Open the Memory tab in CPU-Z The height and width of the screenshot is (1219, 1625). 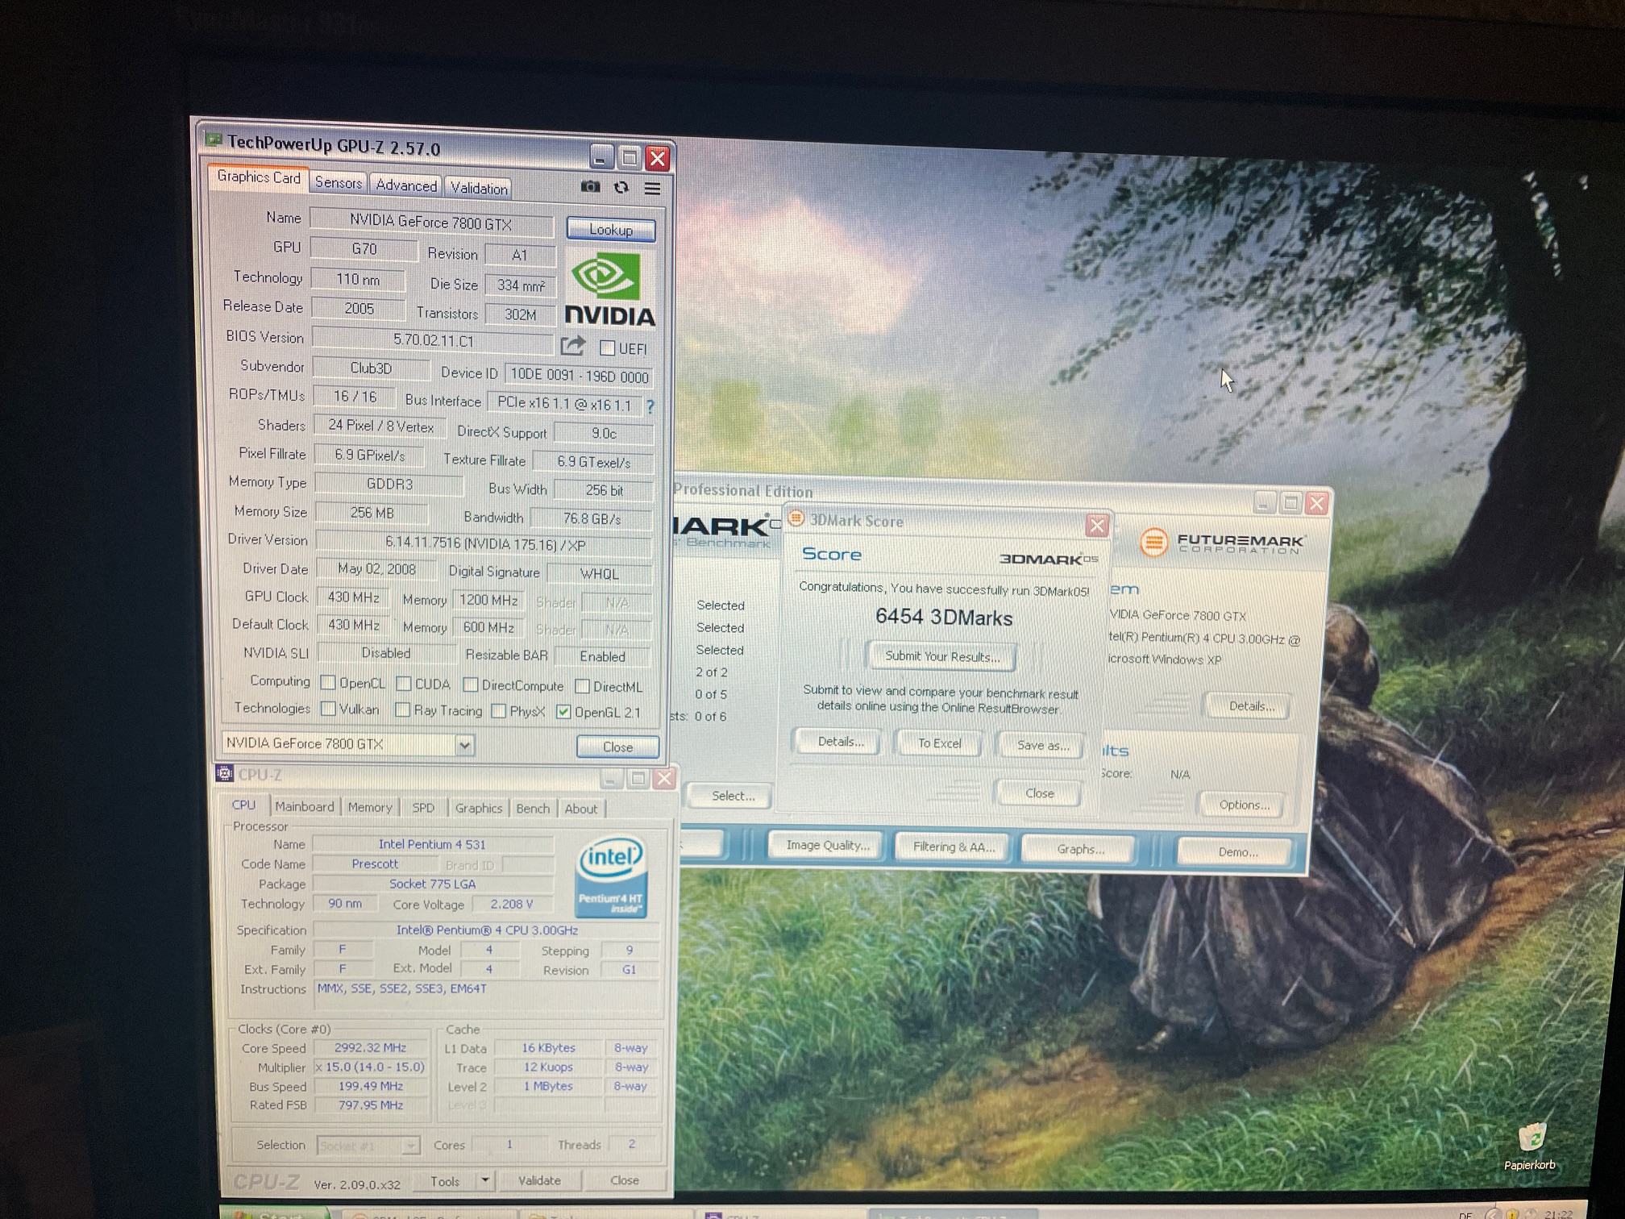pos(370,807)
